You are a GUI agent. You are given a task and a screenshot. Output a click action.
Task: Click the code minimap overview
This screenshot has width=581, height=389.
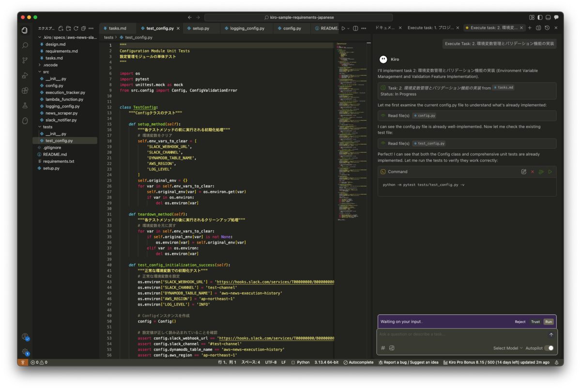(352, 131)
